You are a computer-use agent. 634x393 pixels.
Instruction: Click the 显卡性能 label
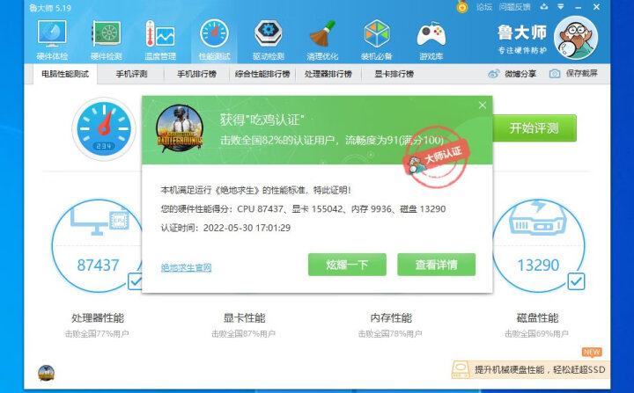[244, 318]
